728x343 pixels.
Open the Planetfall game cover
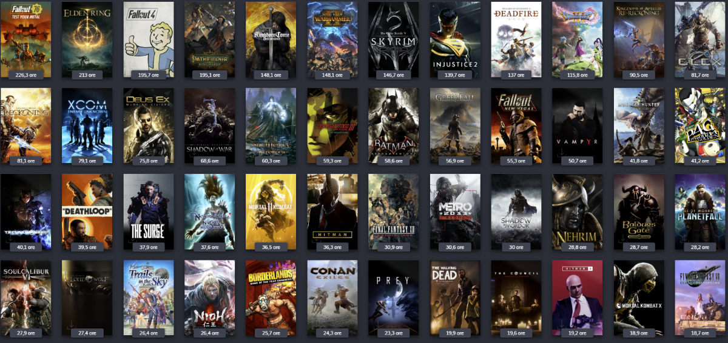coord(700,212)
